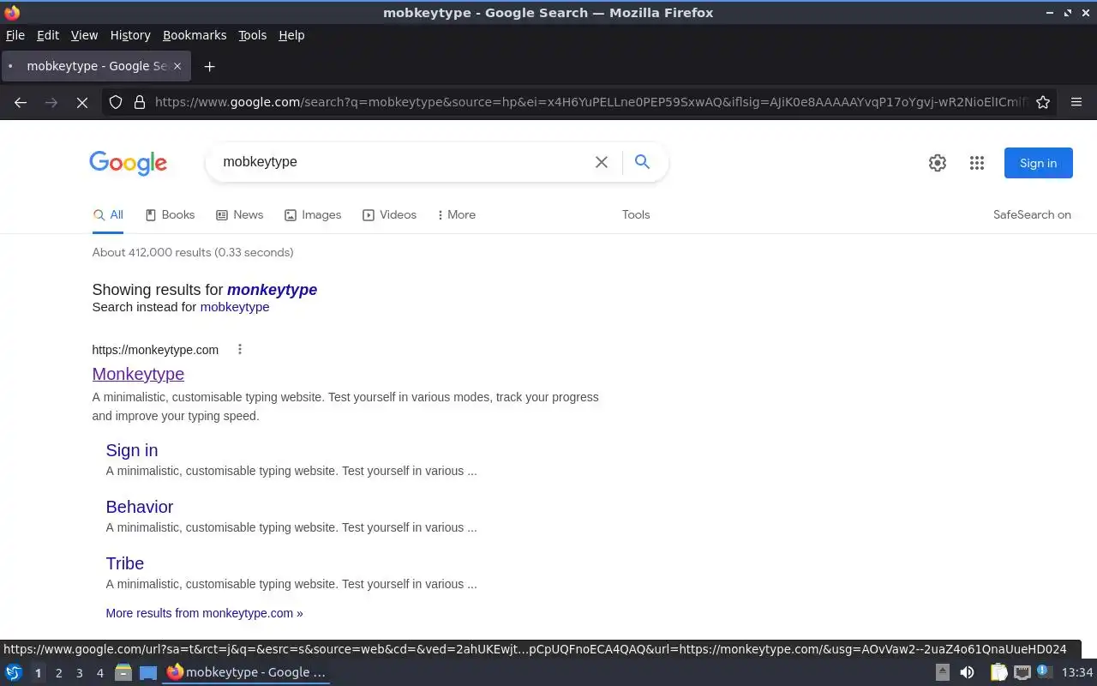Open the History menu
Screen dimensions: 1097x686
[x=130, y=35]
